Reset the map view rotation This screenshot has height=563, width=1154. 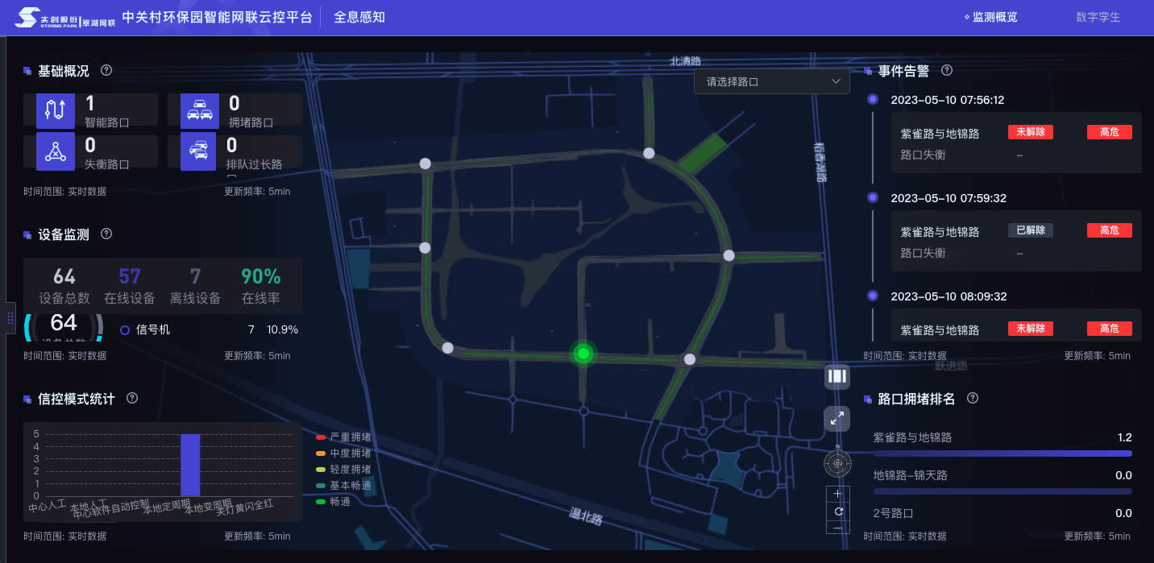(838, 511)
